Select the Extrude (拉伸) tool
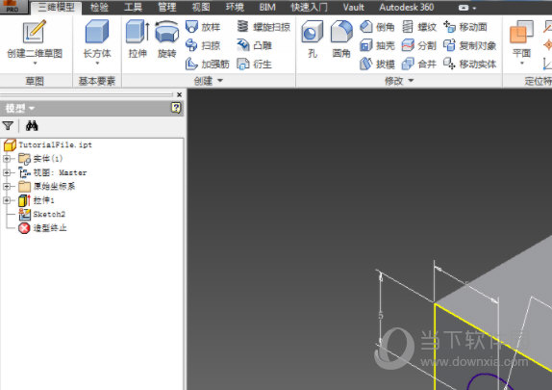The height and width of the screenshot is (390, 552). 138,39
